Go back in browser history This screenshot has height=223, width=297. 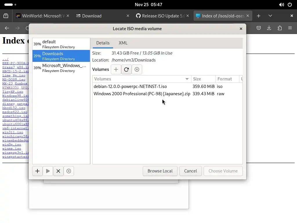point(7,28)
